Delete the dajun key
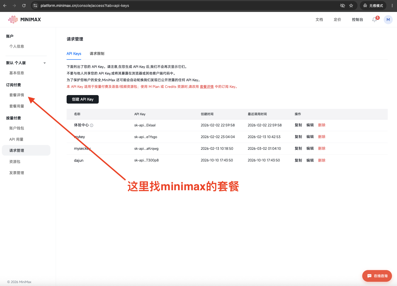 pos(322,160)
